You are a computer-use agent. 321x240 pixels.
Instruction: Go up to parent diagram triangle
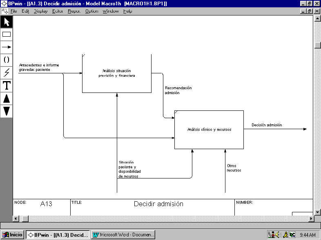tap(7, 99)
